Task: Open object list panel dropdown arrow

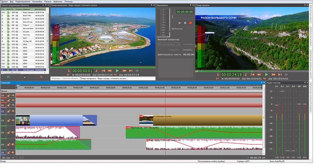Action: coord(43,5)
